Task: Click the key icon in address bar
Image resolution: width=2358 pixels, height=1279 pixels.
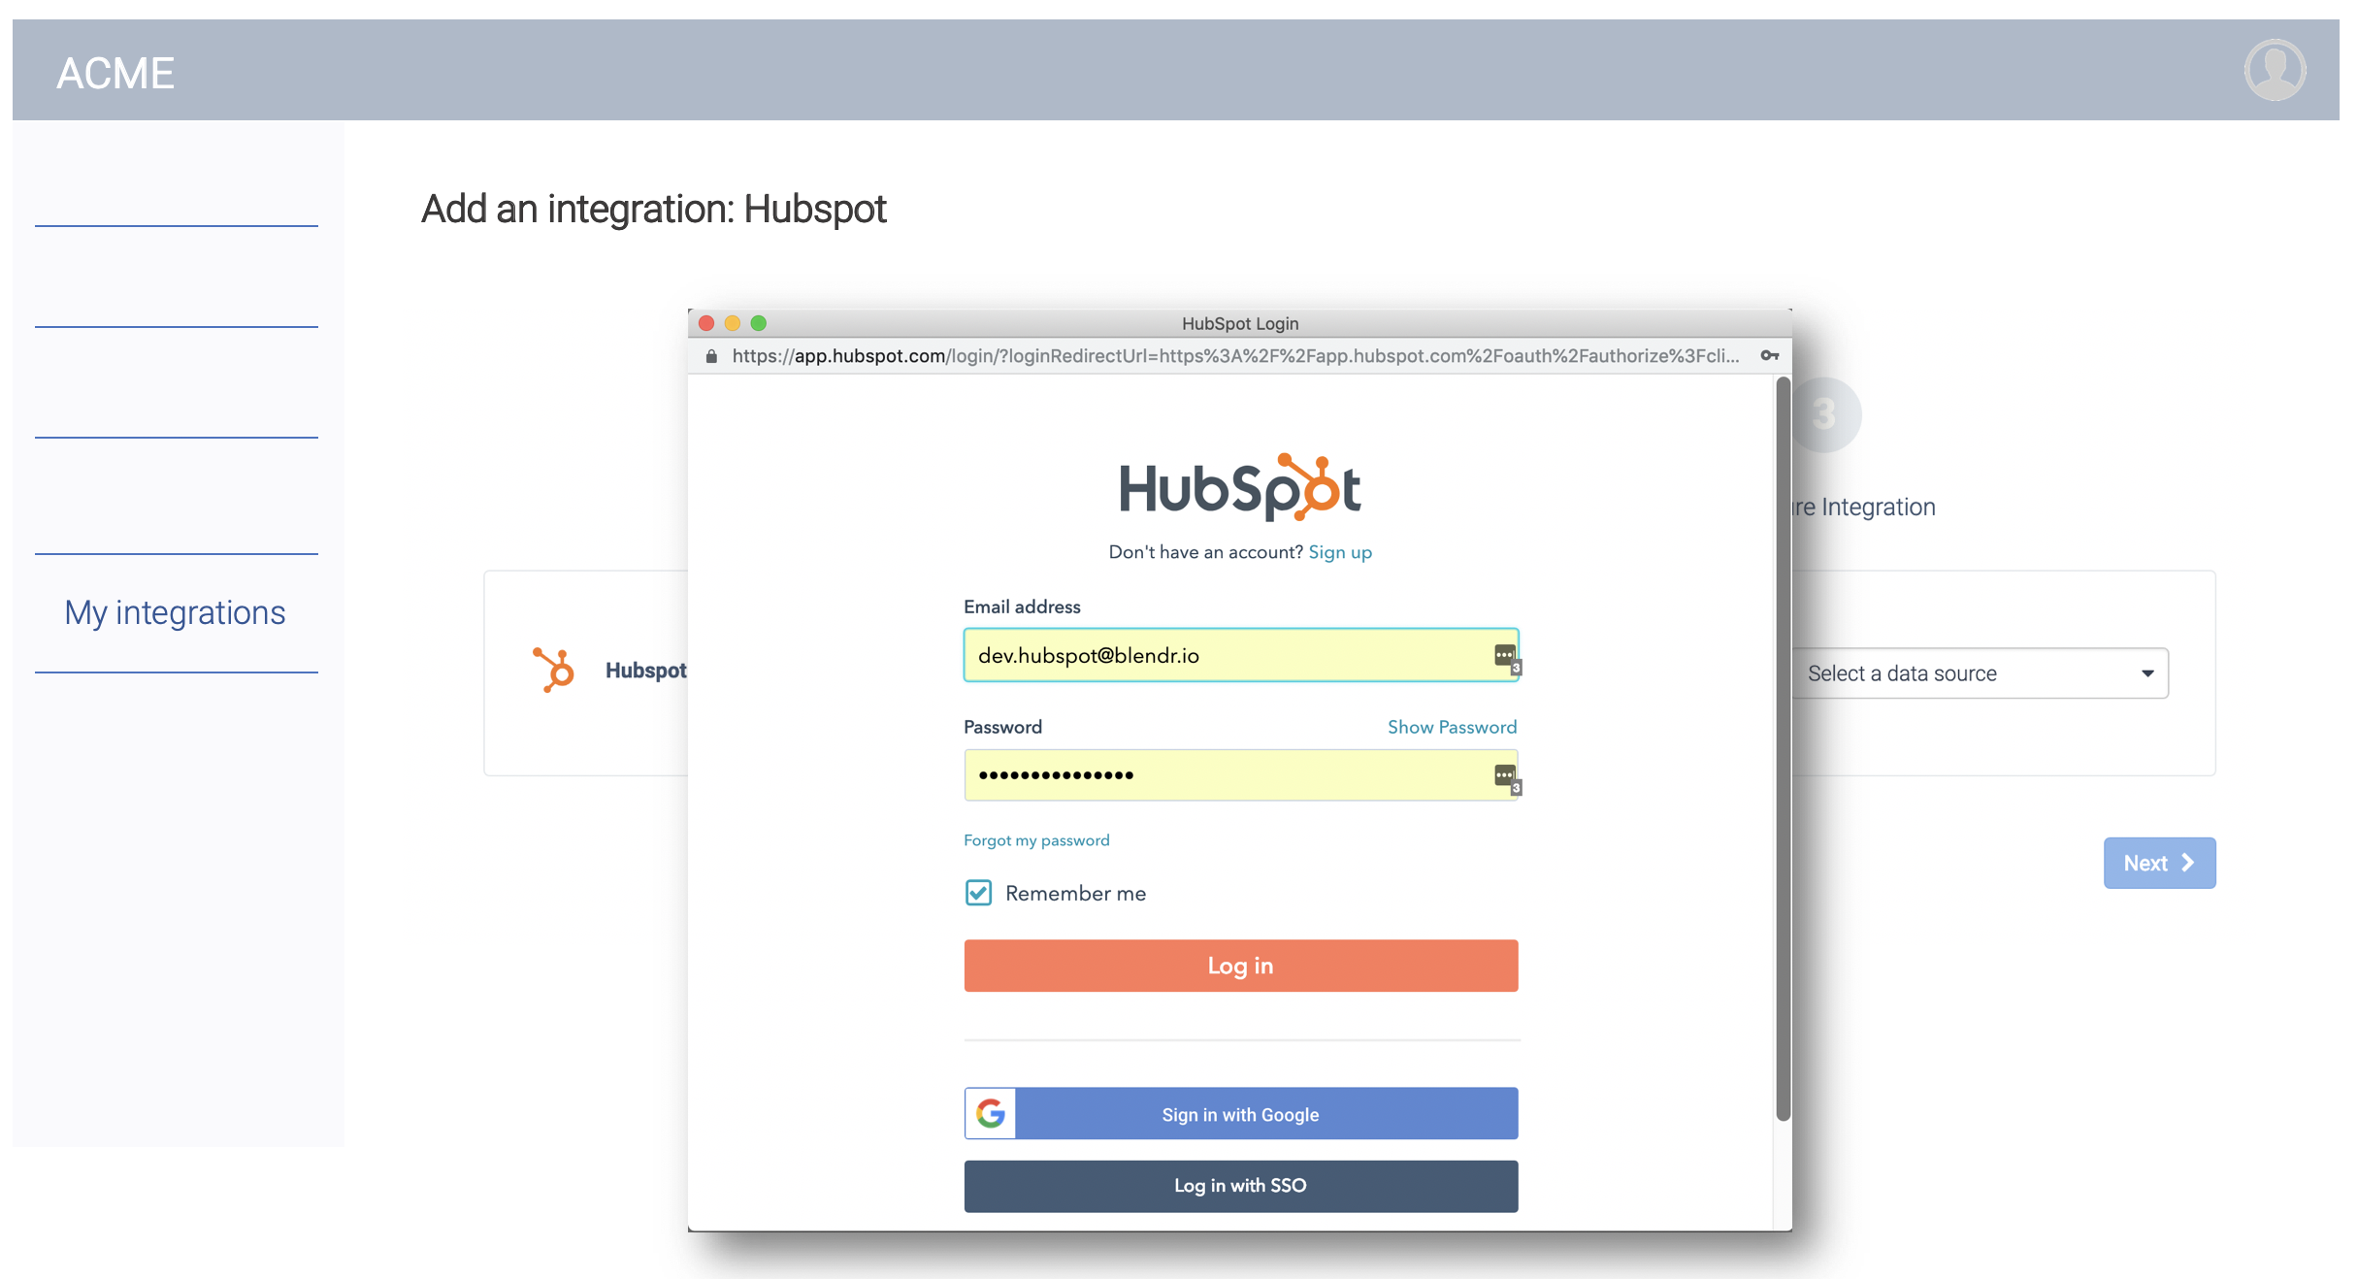Action: point(1770,356)
